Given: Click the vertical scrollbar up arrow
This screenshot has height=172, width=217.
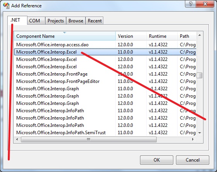Looking at the screenshot, I should click(200, 35).
